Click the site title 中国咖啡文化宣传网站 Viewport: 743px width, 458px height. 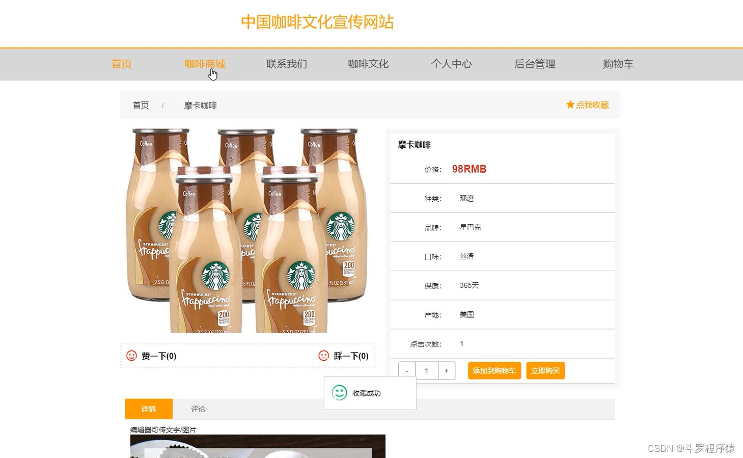click(x=317, y=22)
